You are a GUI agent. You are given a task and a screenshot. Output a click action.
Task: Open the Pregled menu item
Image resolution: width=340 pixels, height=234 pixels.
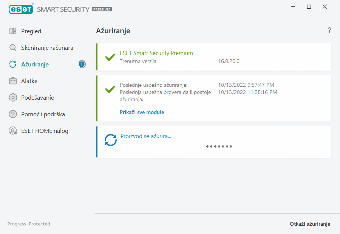point(31,31)
